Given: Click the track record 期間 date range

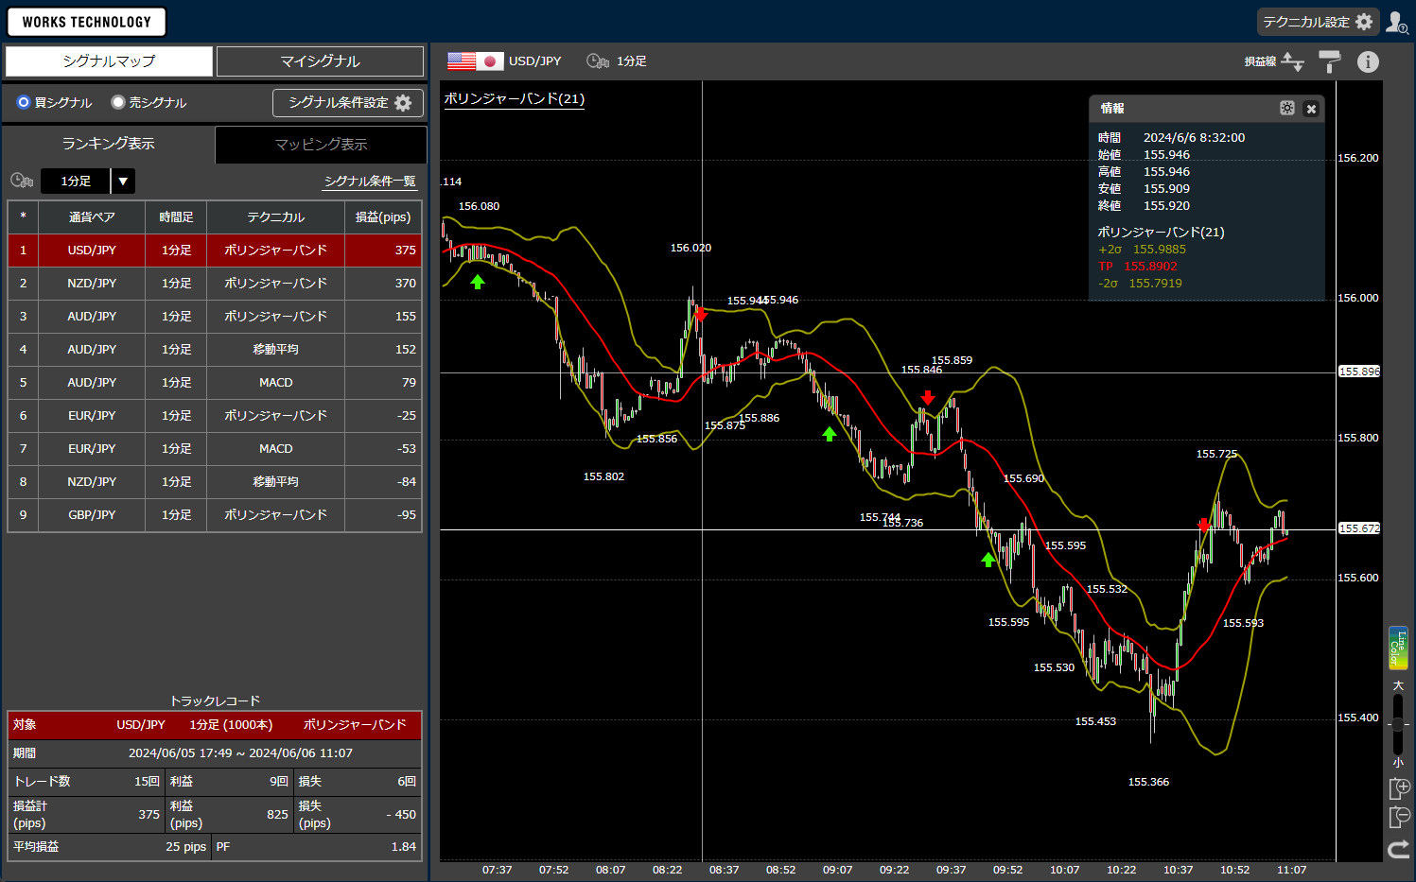Looking at the screenshot, I should (x=240, y=753).
